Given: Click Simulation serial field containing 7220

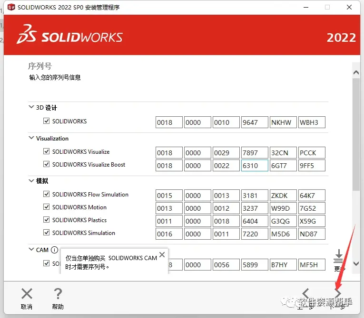Looking at the screenshot, I should click(255, 234).
